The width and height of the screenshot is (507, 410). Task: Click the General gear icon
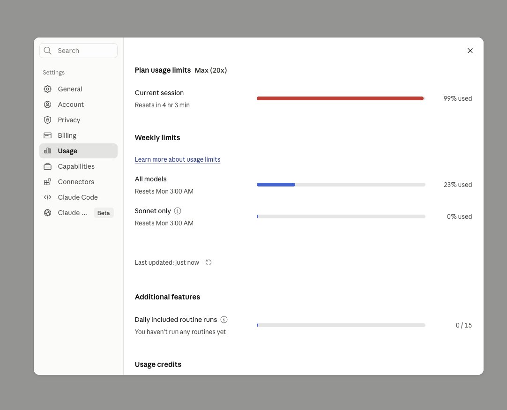pos(47,89)
